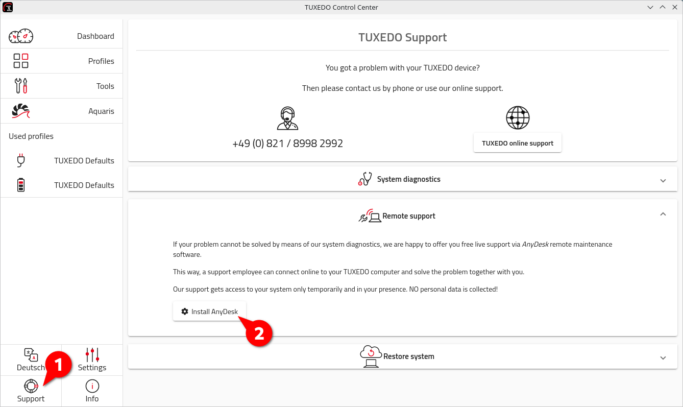Viewport: 683px width, 407px height.
Task: Click the globe icon above online support
Action: (x=518, y=118)
